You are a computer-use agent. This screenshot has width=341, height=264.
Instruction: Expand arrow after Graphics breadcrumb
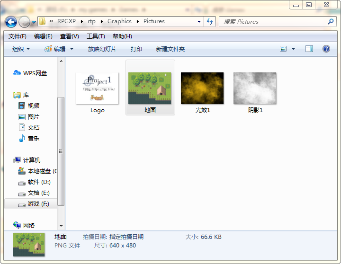[x=138, y=21]
